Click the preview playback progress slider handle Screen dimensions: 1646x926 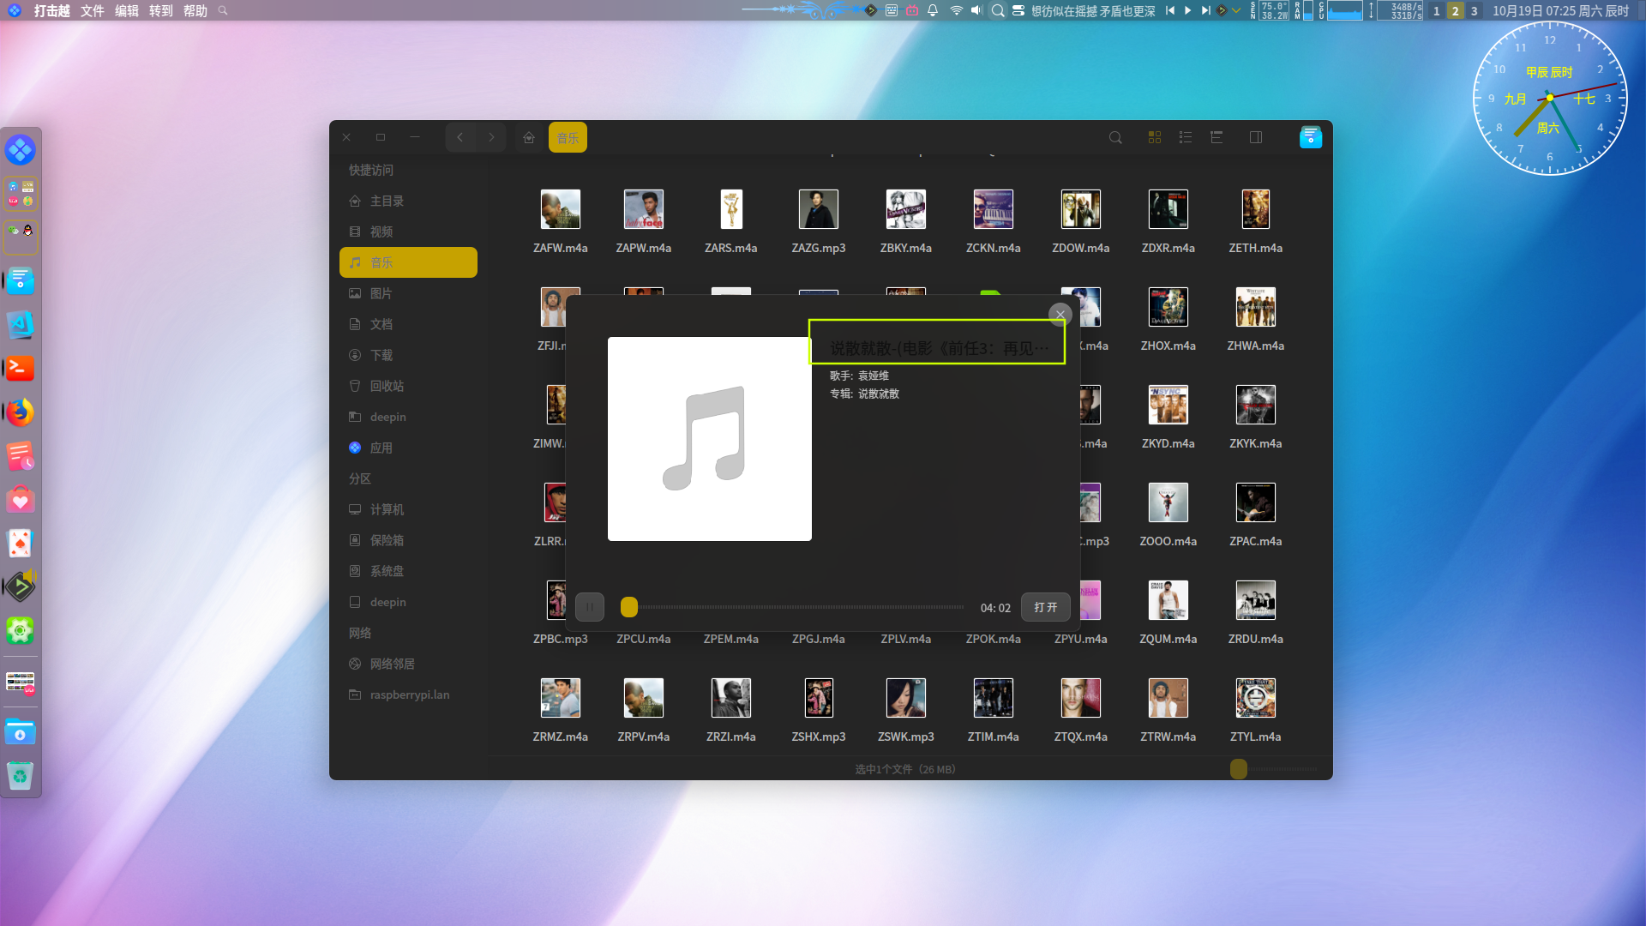(629, 607)
